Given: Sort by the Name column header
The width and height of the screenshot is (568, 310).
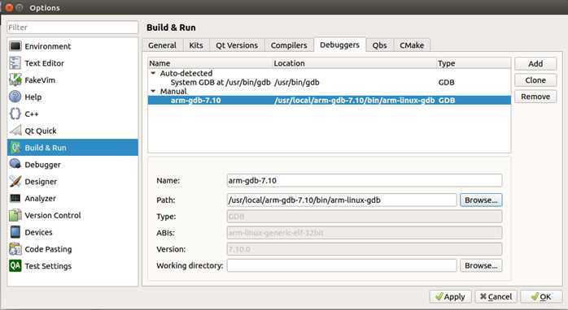Looking at the screenshot, I should (x=210, y=63).
